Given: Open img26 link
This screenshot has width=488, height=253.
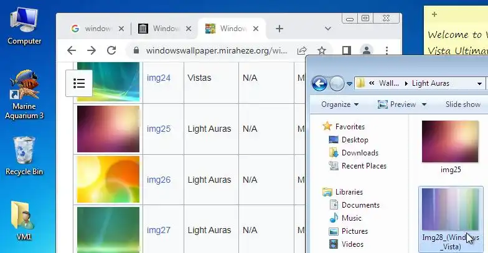Looking at the screenshot, I should [159, 180].
